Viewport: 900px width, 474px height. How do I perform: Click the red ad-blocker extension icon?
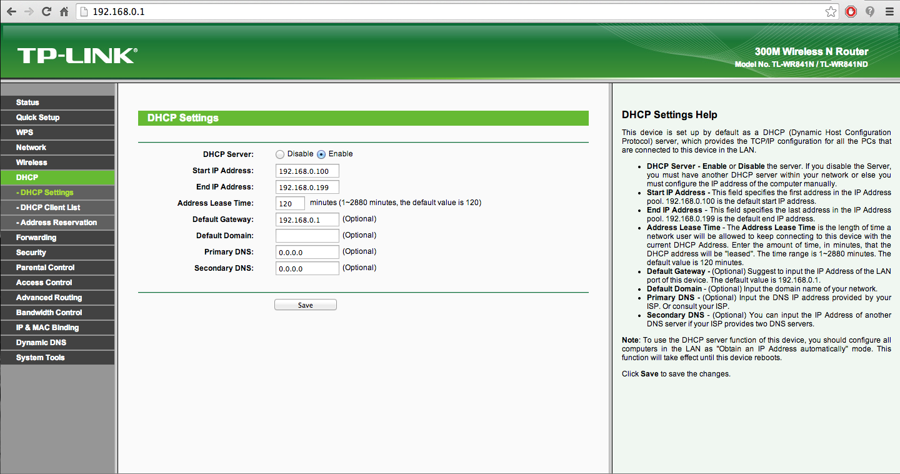(851, 11)
